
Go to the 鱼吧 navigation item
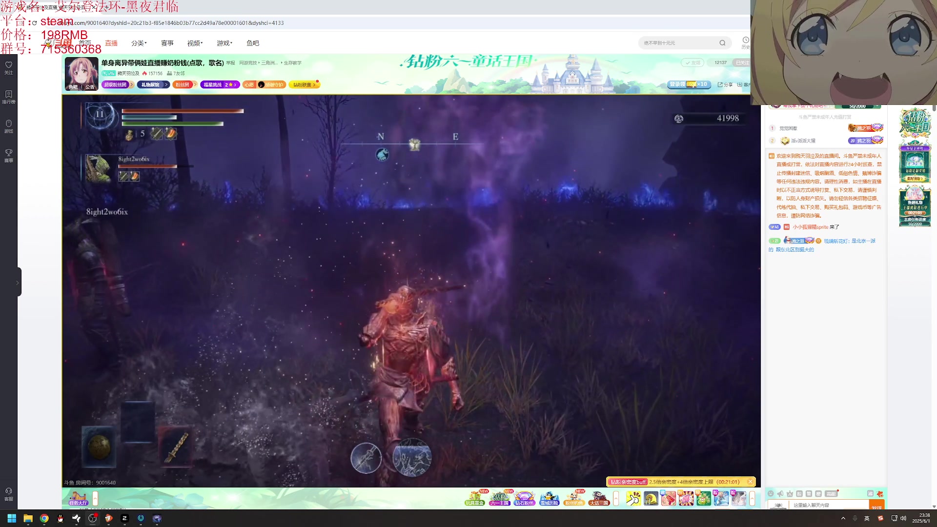[x=253, y=43]
